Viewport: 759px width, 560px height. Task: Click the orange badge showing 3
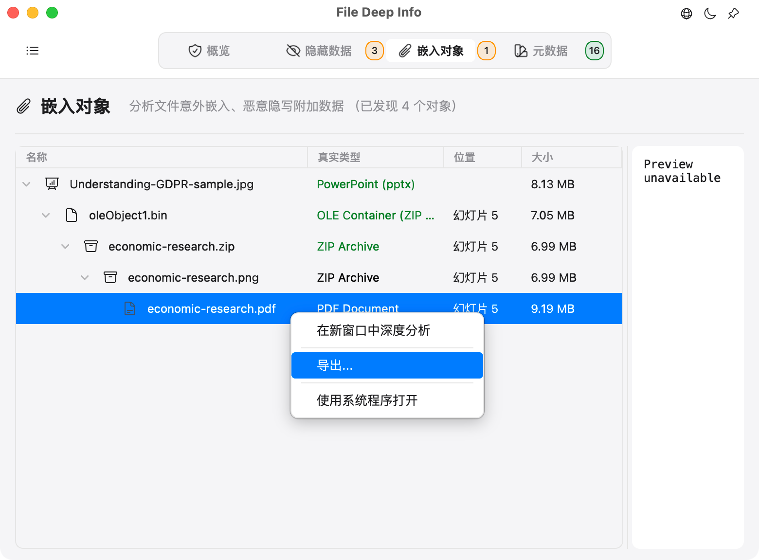(375, 51)
